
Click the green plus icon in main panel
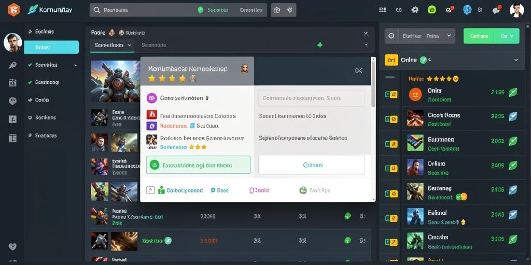(319, 45)
